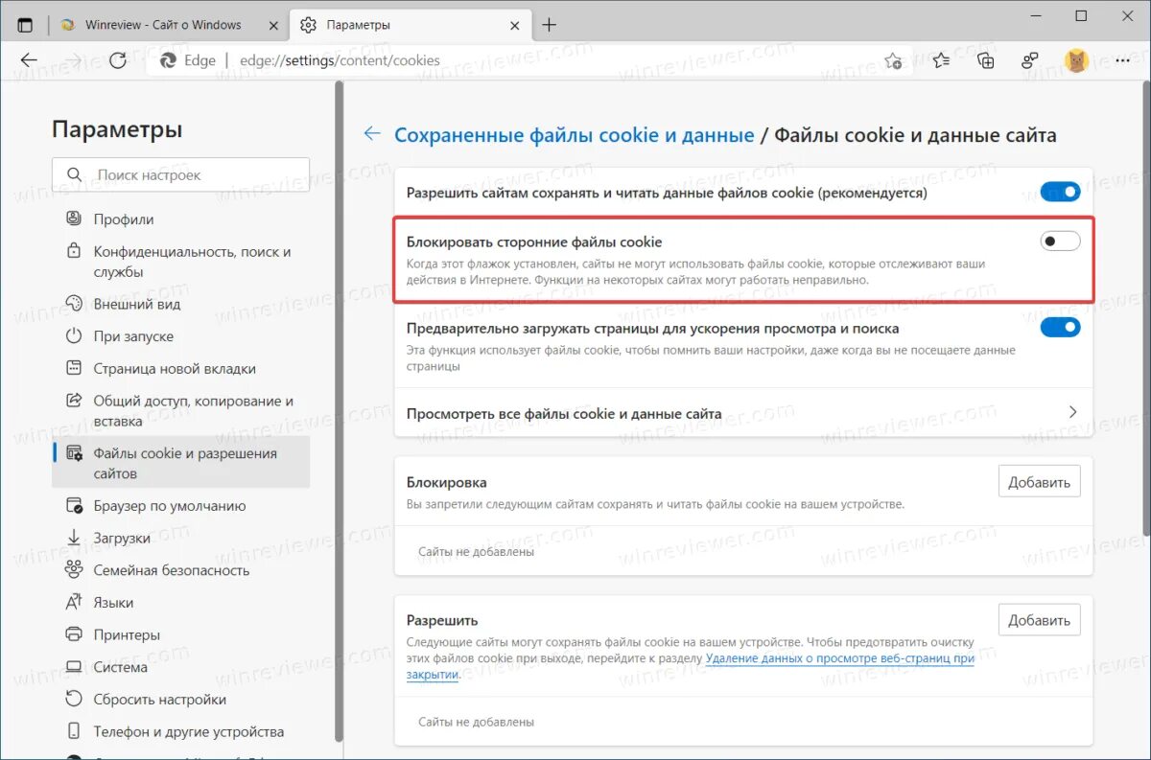Image resolution: width=1151 pixels, height=760 pixels.
Task: Click the Страница новой вкладки icon
Action: (x=74, y=368)
